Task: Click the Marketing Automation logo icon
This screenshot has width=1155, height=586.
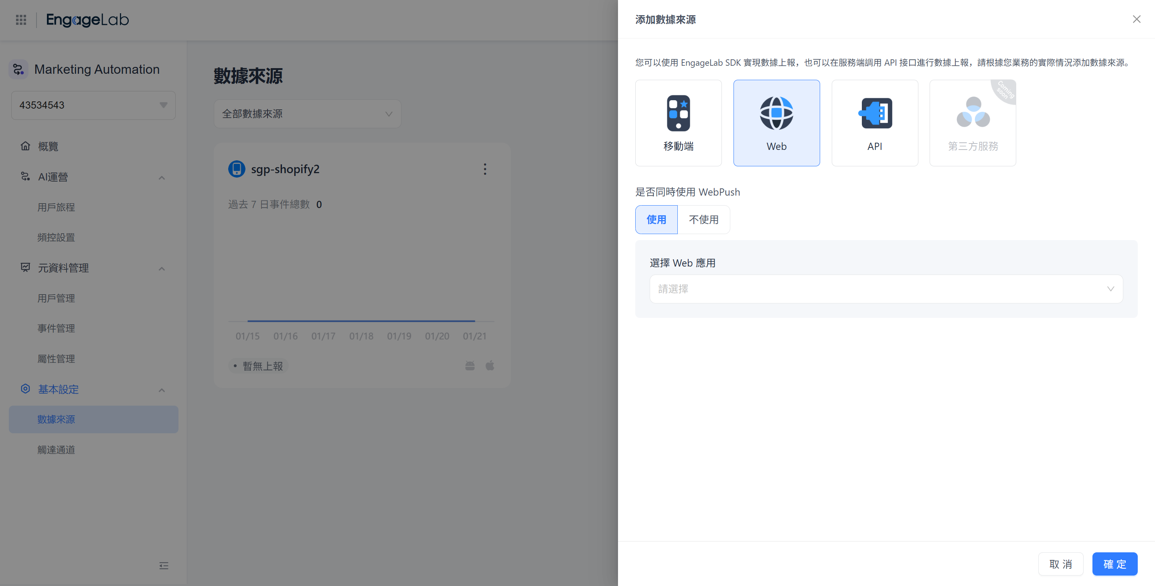Action: coord(18,69)
